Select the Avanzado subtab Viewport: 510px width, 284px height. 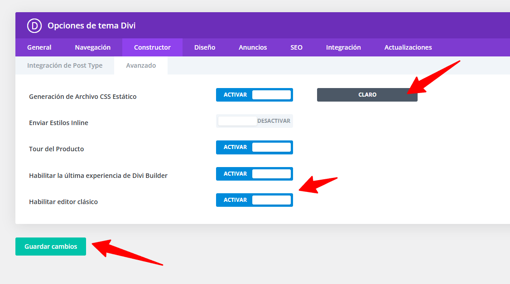pyautogui.click(x=141, y=65)
